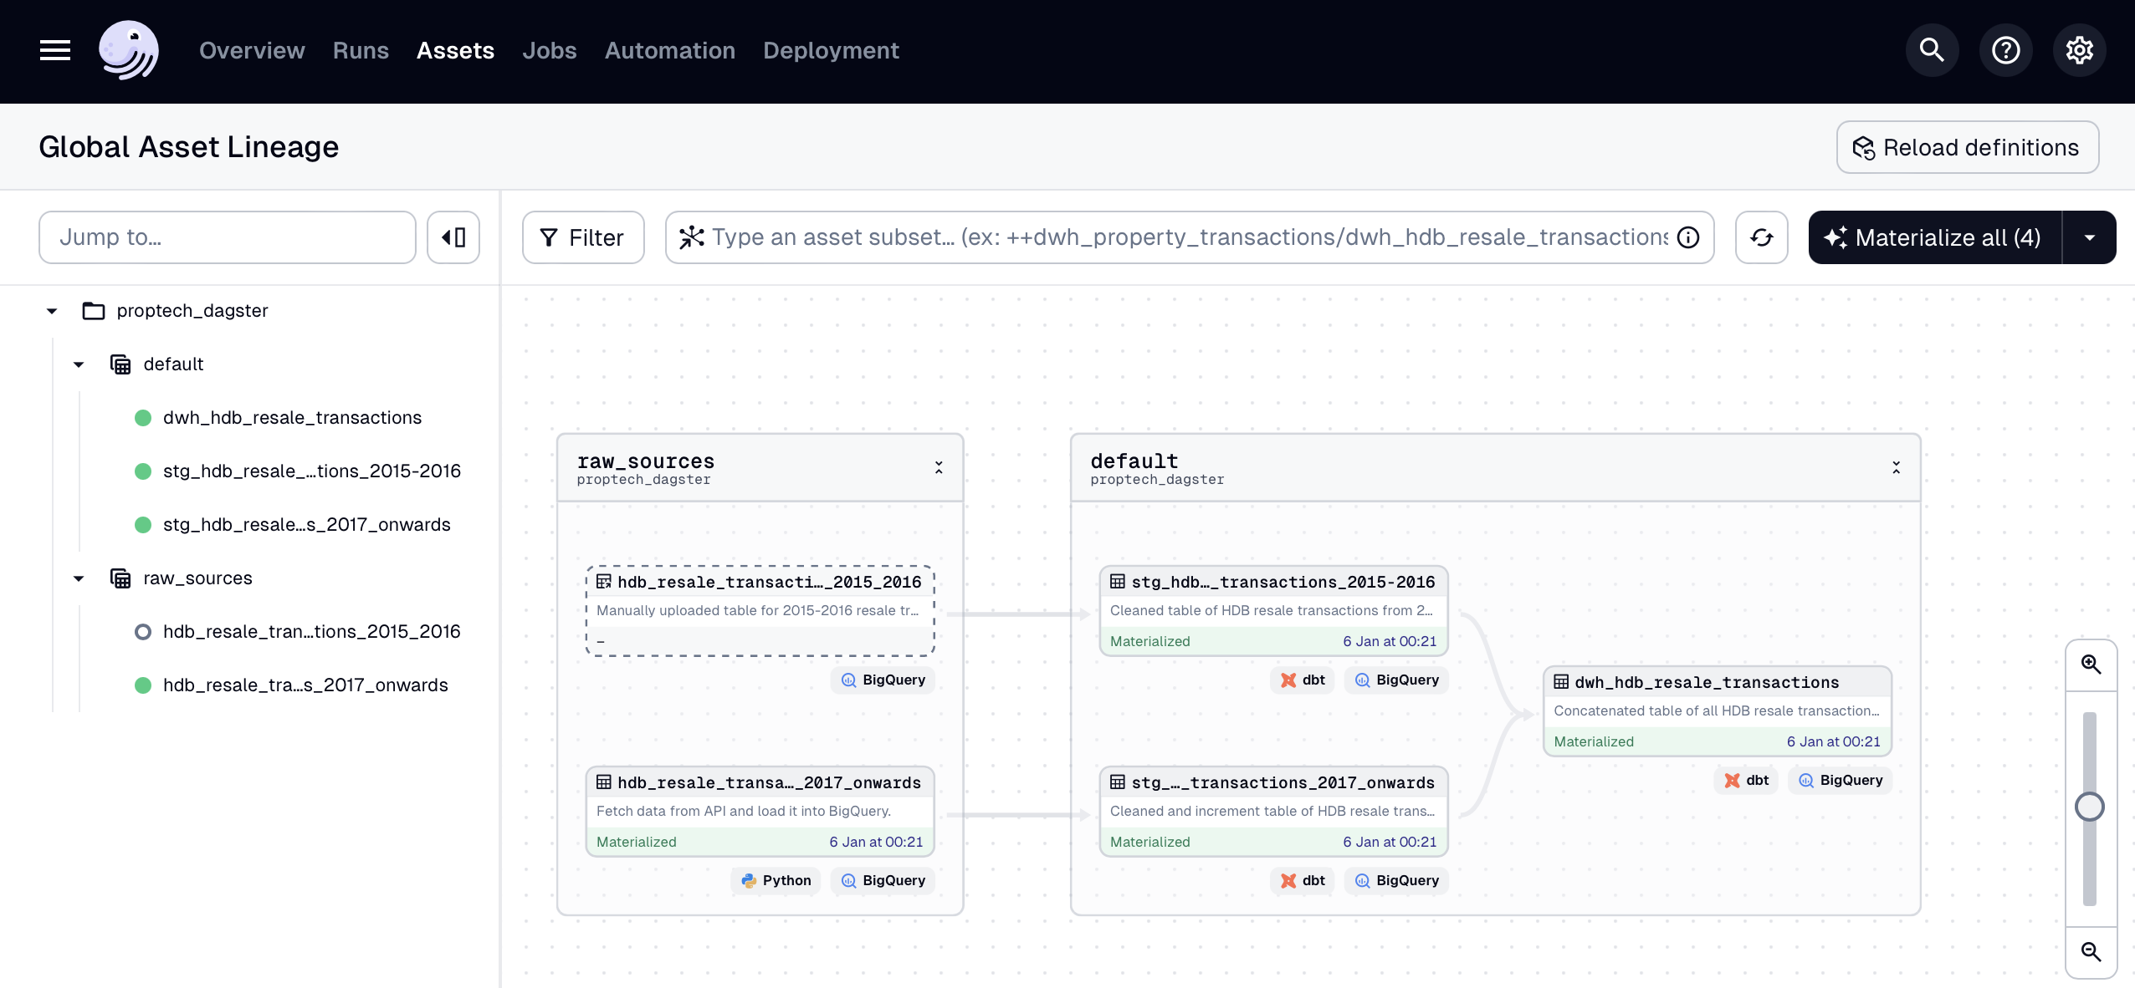Viewport: 2135px width, 988px height.
Task: Click 6 Jan at 00:21 on raw 2017_onwards node
Action: (x=876, y=842)
